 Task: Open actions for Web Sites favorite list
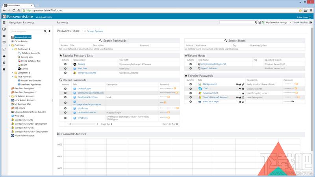click(65, 68)
